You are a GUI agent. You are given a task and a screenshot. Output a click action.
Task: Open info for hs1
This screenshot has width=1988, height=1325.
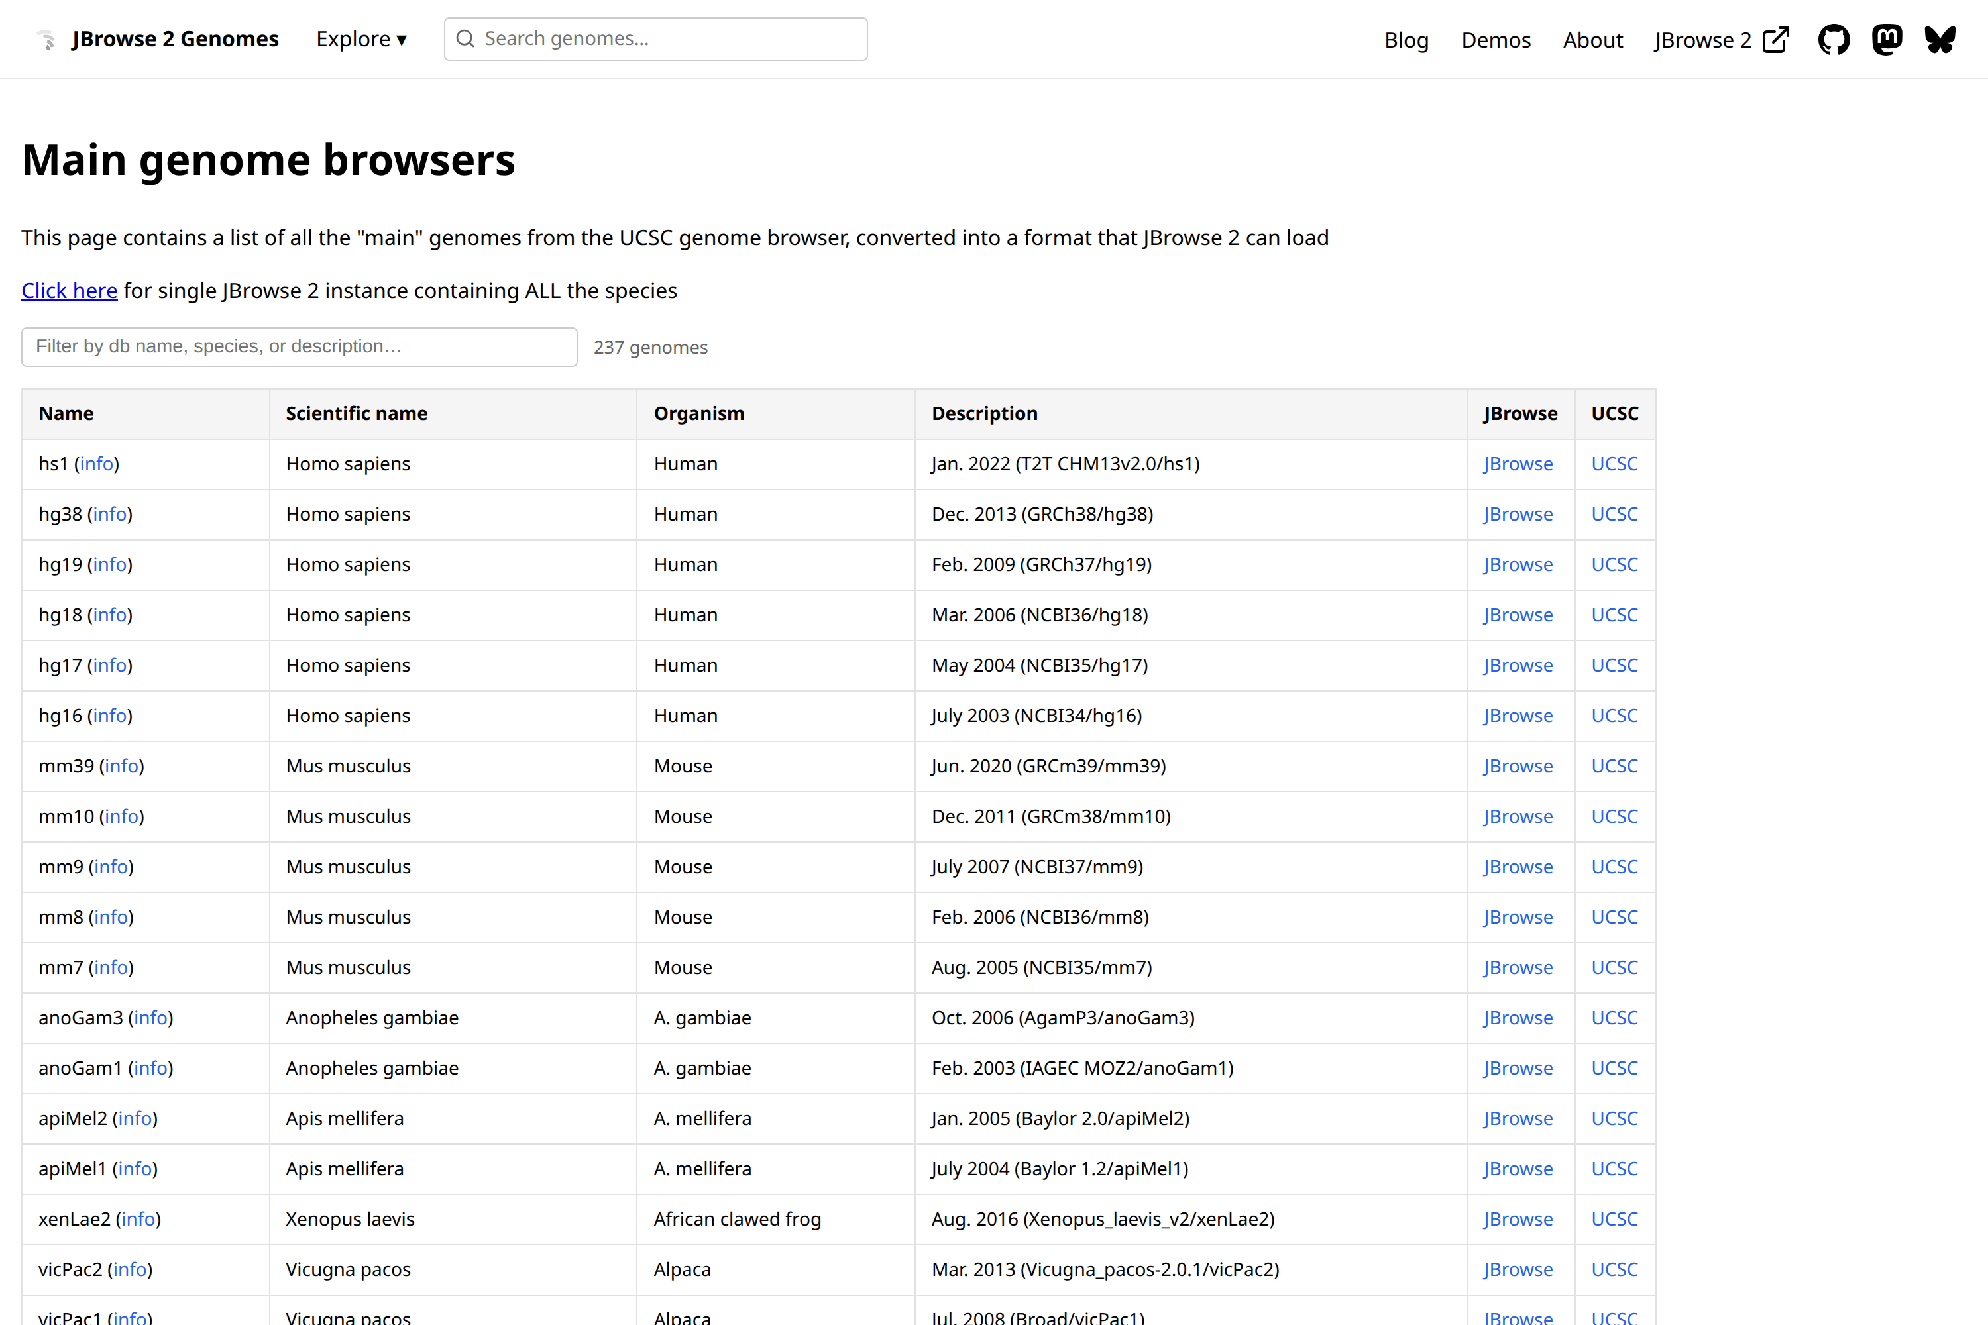pyautogui.click(x=96, y=464)
